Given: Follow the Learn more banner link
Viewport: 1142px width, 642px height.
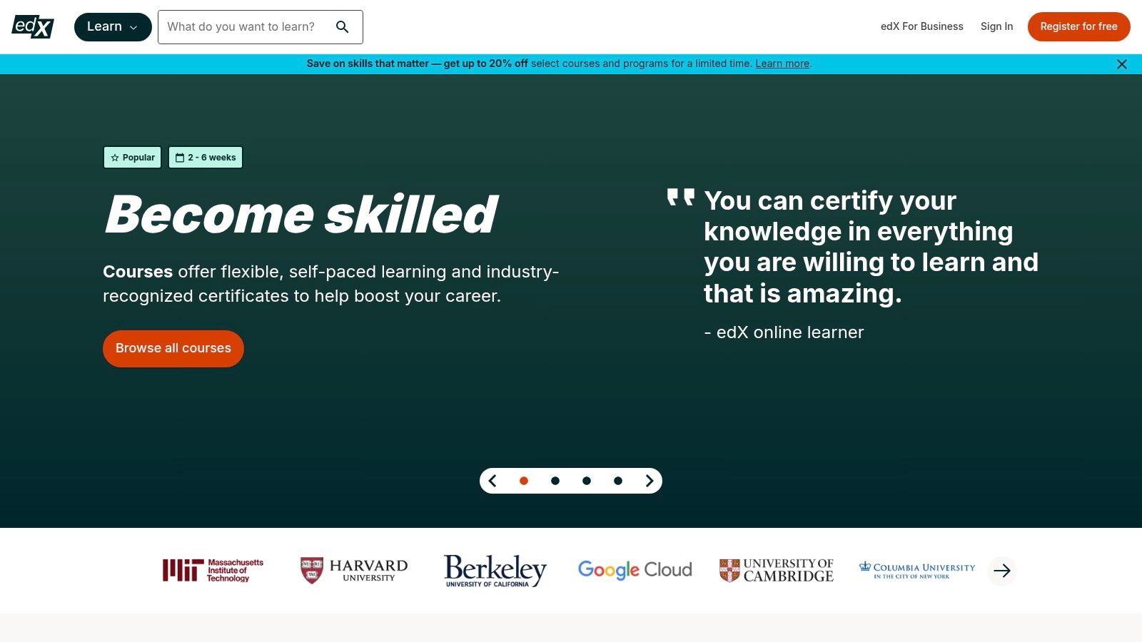Looking at the screenshot, I should pyautogui.click(x=782, y=63).
